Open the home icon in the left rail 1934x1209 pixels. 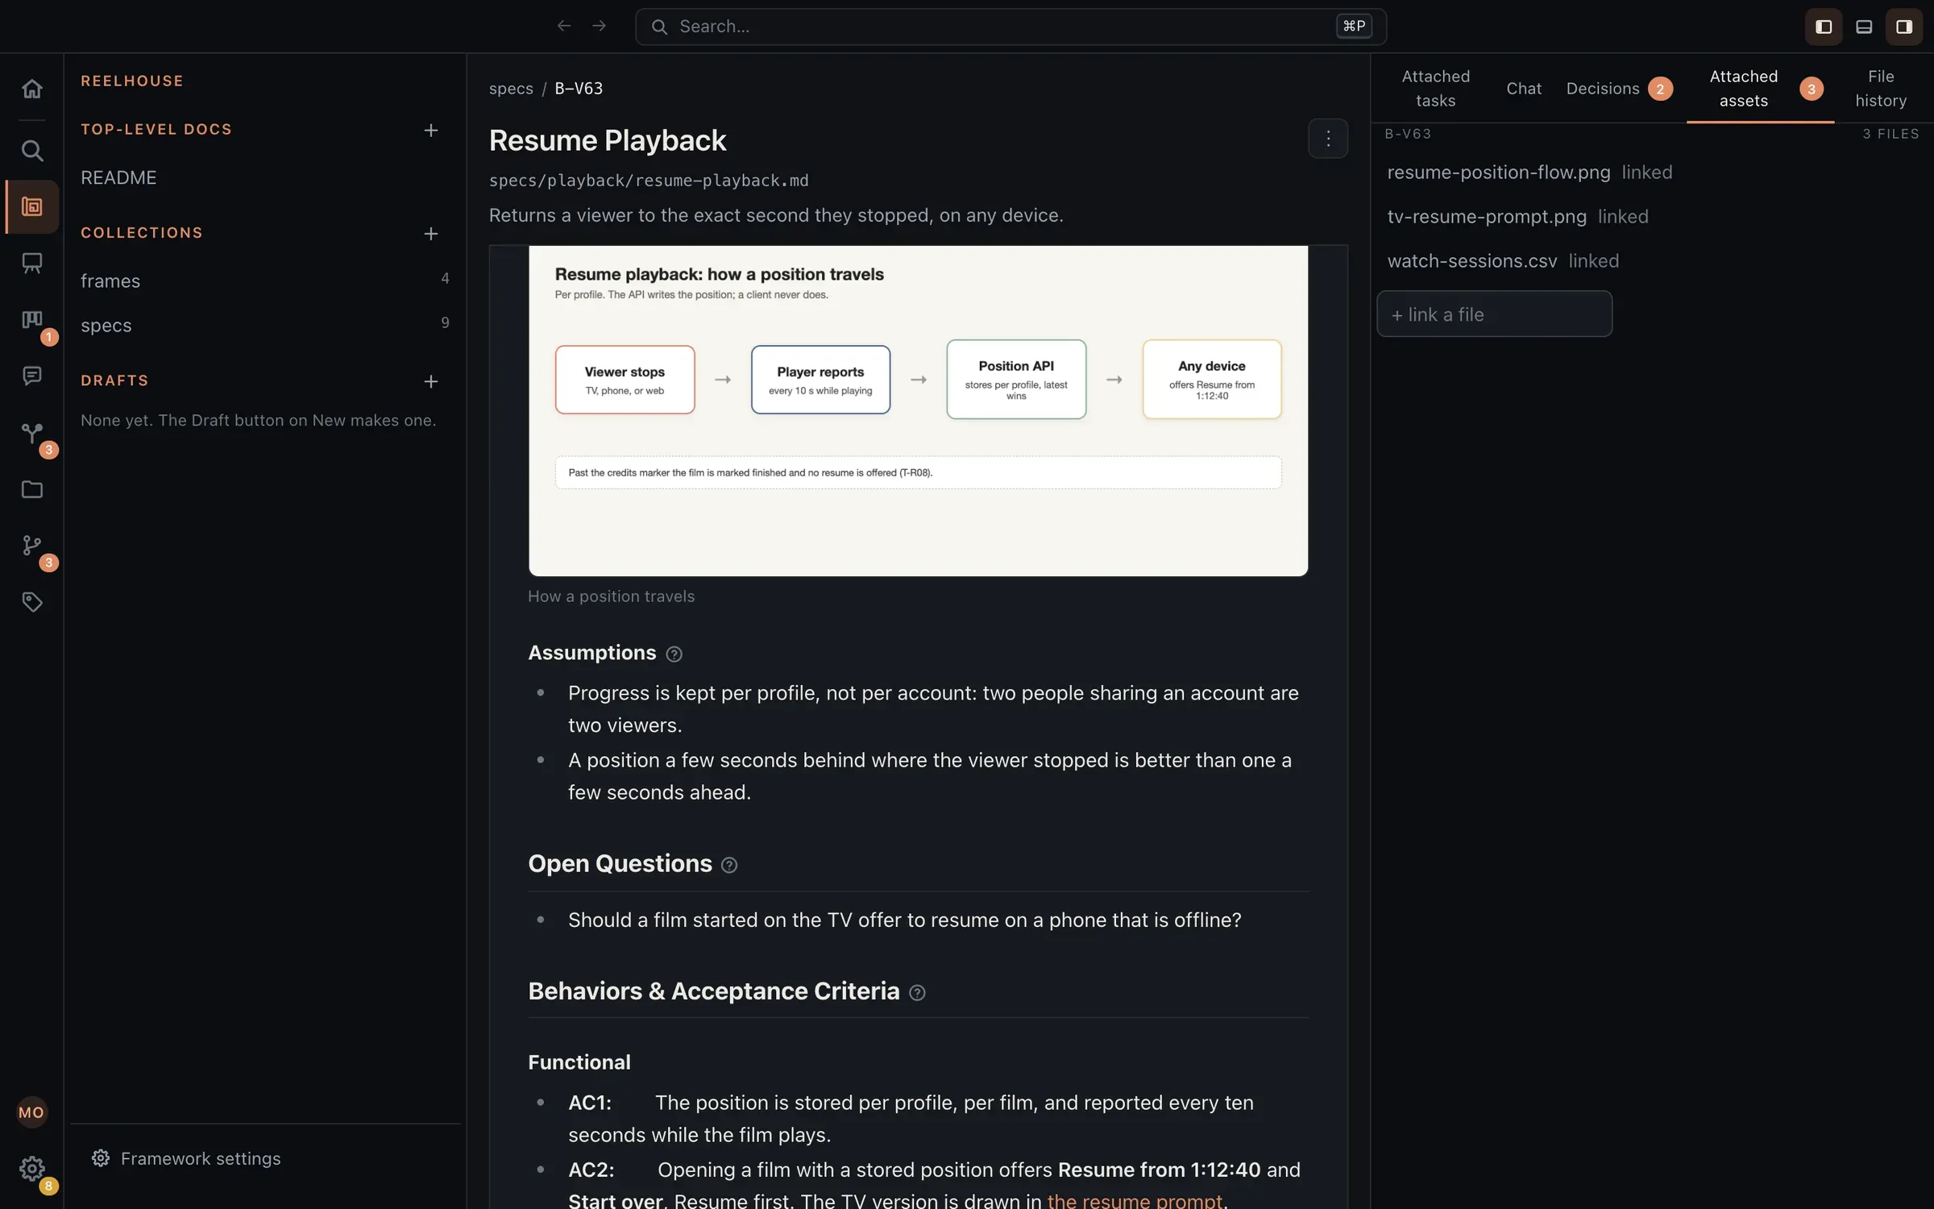[x=31, y=89]
